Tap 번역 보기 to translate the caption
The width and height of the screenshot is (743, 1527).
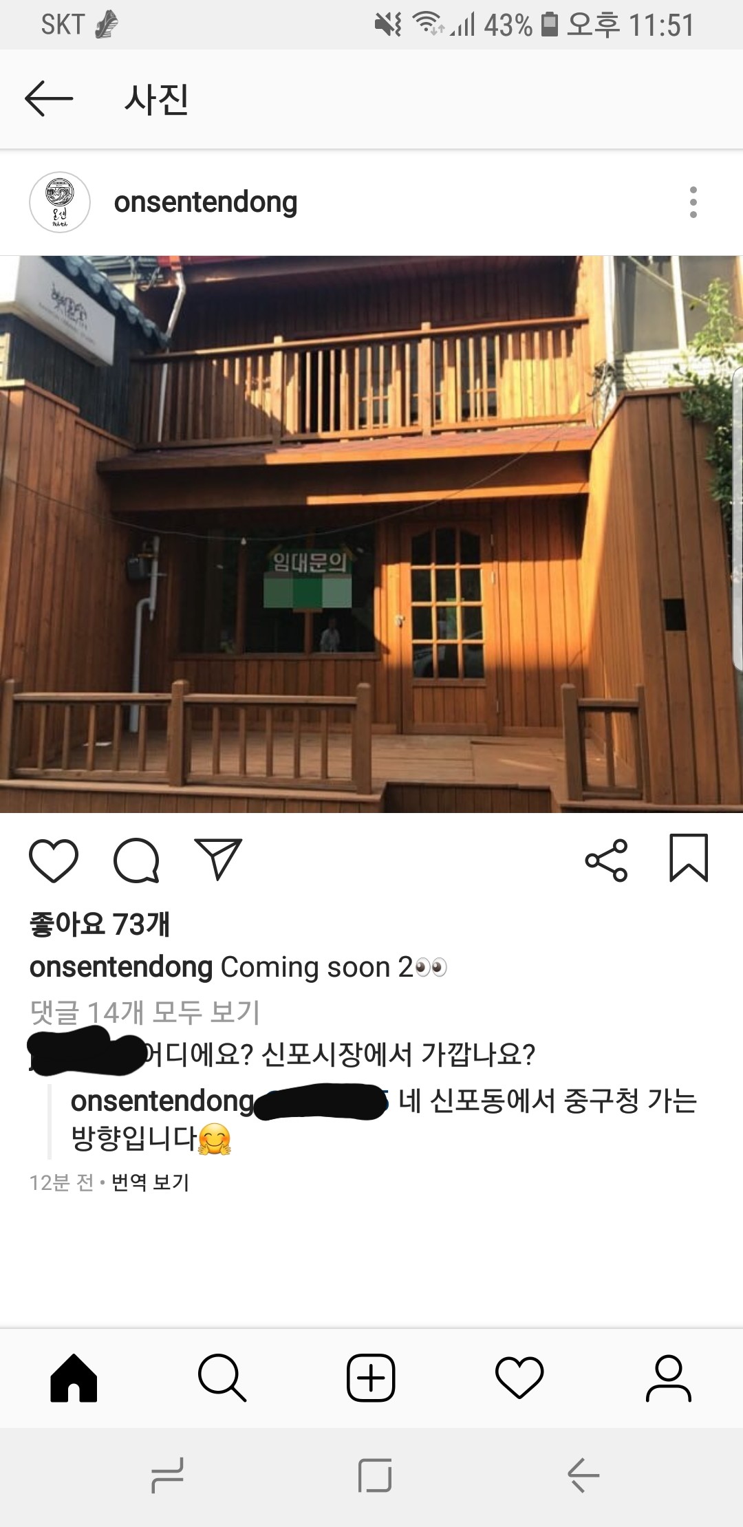pyautogui.click(x=150, y=1182)
